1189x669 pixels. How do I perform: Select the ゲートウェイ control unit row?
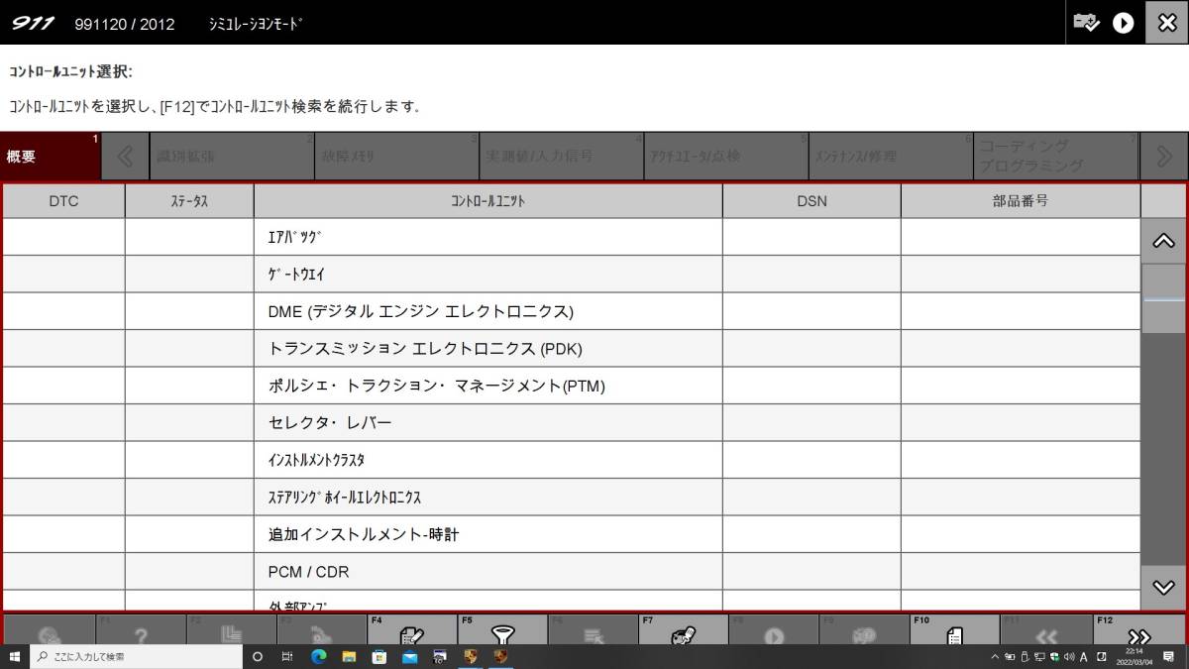tap(572, 274)
